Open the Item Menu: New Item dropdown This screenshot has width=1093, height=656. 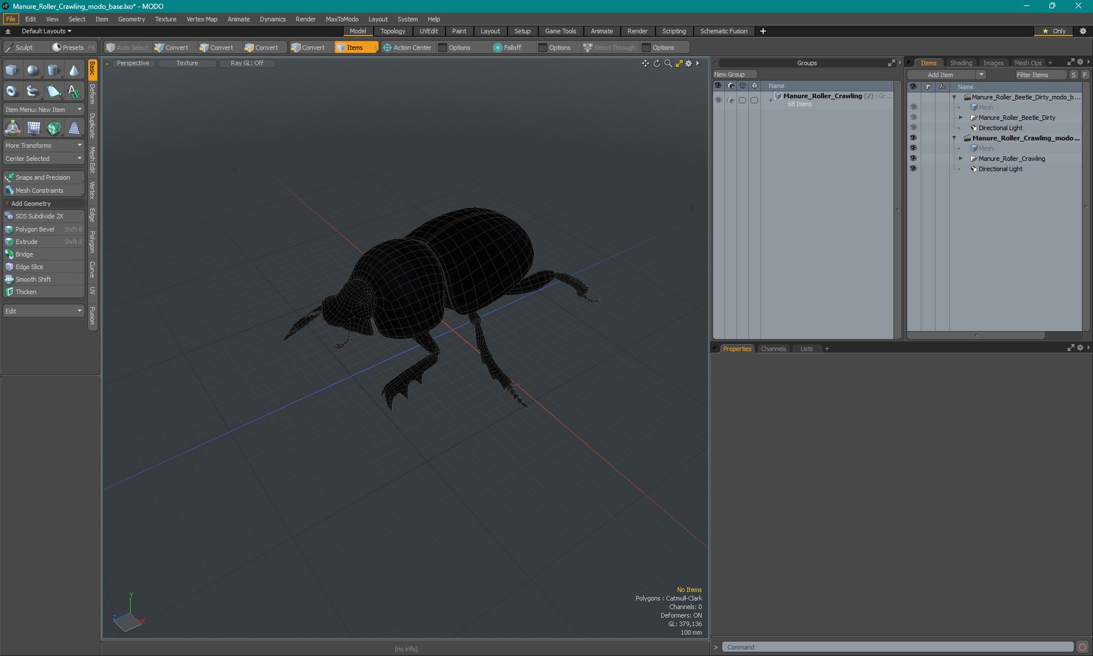coord(43,110)
